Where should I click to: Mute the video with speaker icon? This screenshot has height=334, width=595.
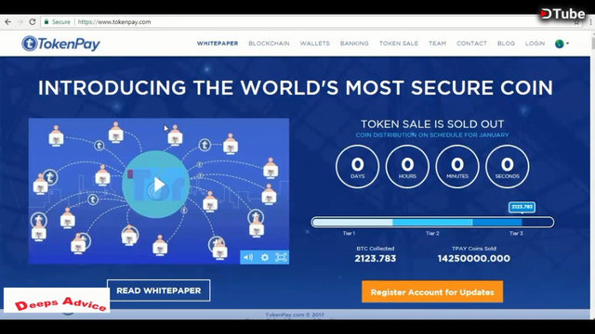(x=248, y=258)
